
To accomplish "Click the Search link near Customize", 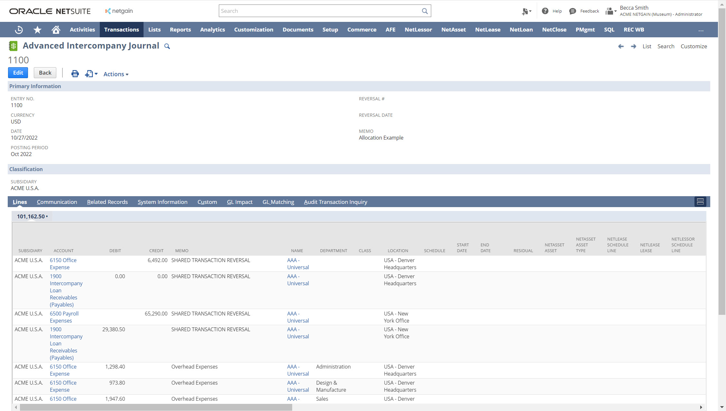I will coord(666,46).
